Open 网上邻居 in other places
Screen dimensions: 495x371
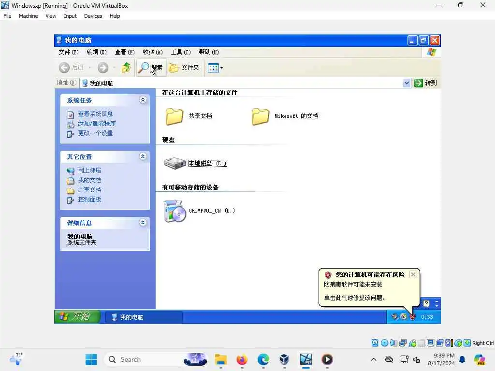(89, 171)
